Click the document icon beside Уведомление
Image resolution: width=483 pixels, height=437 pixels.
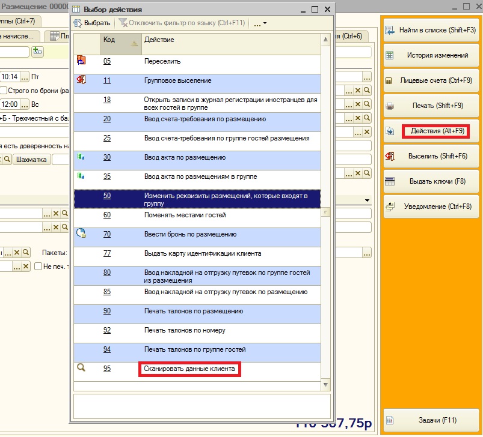tap(390, 206)
